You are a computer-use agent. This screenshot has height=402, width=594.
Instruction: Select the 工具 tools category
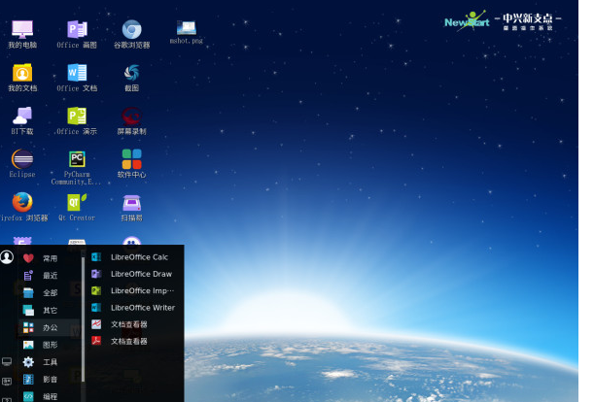click(50, 362)
